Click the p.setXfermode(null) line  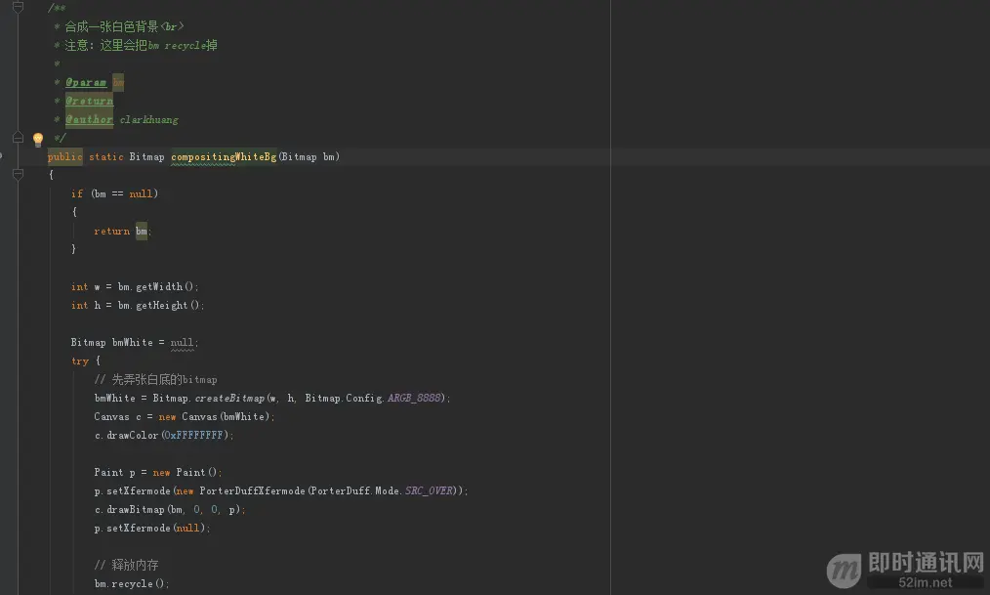(x=152, y=528)
